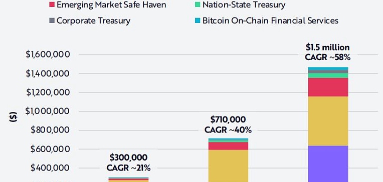Click the red segment of the middle bar

click(x=228, y=145)
